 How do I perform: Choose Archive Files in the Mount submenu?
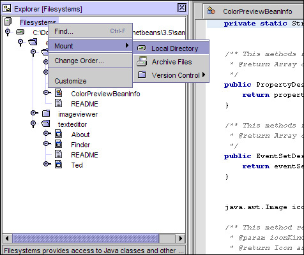171,62
